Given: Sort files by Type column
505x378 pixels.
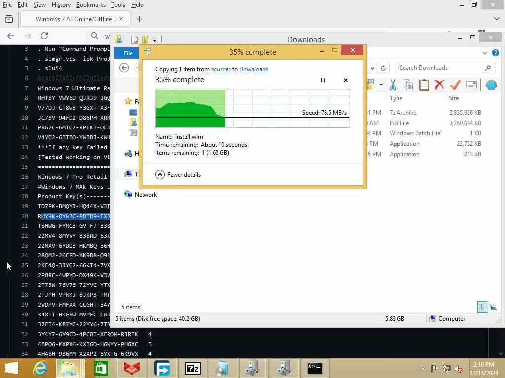Looking at the screenshot, I should tap(396, 98).
